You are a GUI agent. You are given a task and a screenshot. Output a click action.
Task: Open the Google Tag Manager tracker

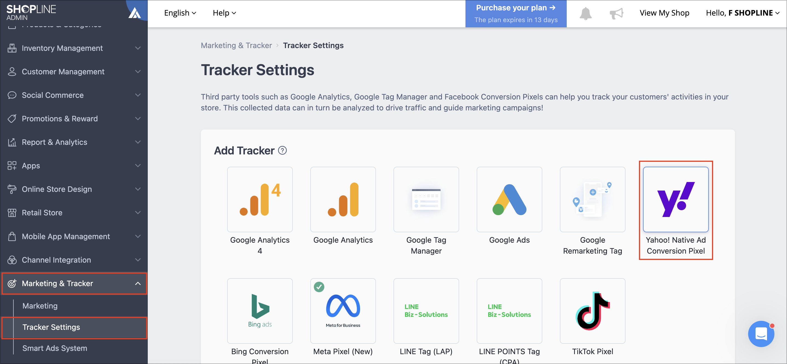click(x=426, y=199)
